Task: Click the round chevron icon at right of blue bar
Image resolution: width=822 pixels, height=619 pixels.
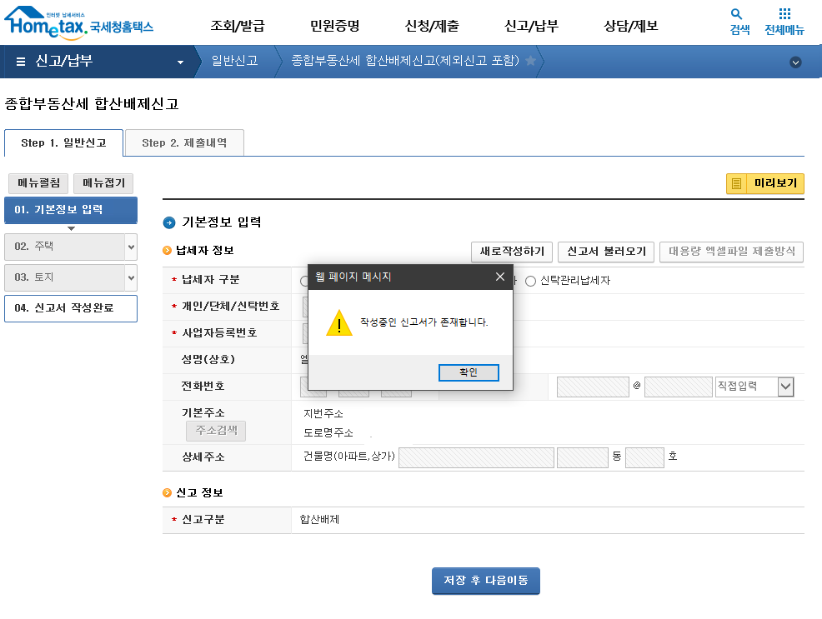Action: pyautogui.click(x=795, y=62)
